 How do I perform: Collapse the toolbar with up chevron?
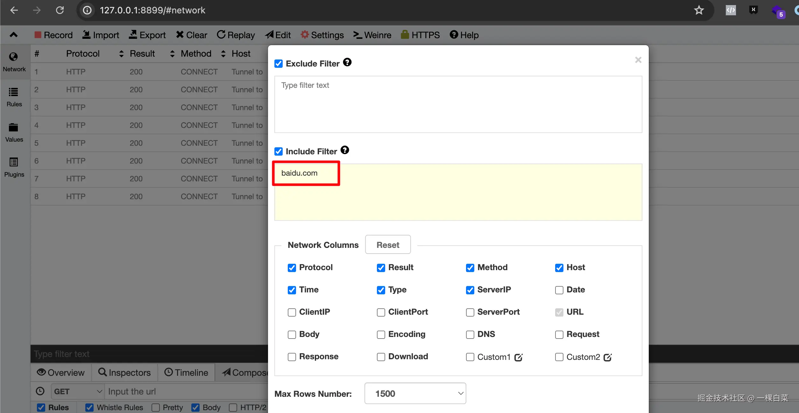pyautogui.click(x=14, y=35)
